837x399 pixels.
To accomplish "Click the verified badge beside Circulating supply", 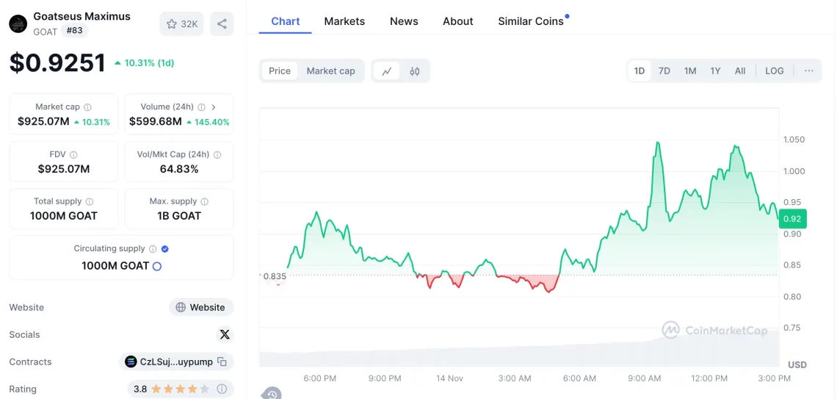I will [x=165, y=249].
